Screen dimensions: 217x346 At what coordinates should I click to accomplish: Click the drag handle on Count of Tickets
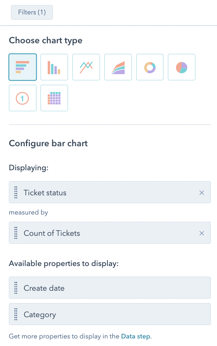[x=15, y=233]
